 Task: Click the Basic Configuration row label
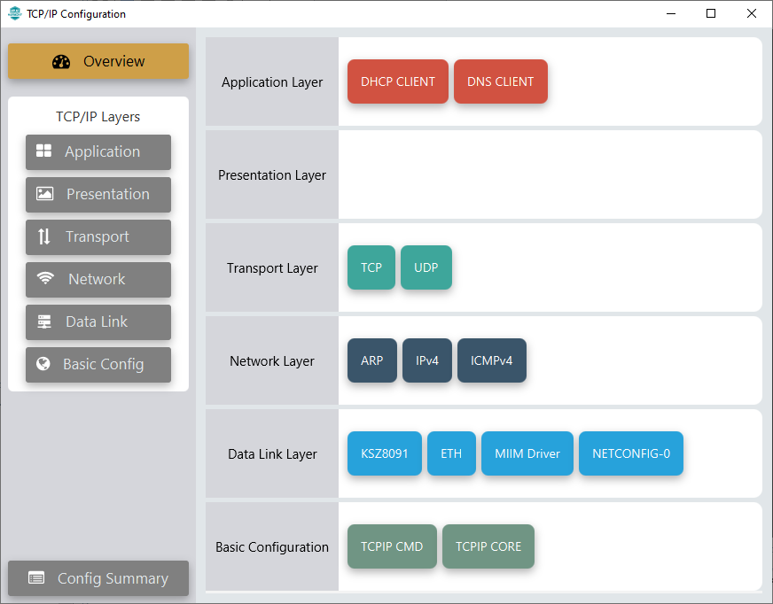272,546
